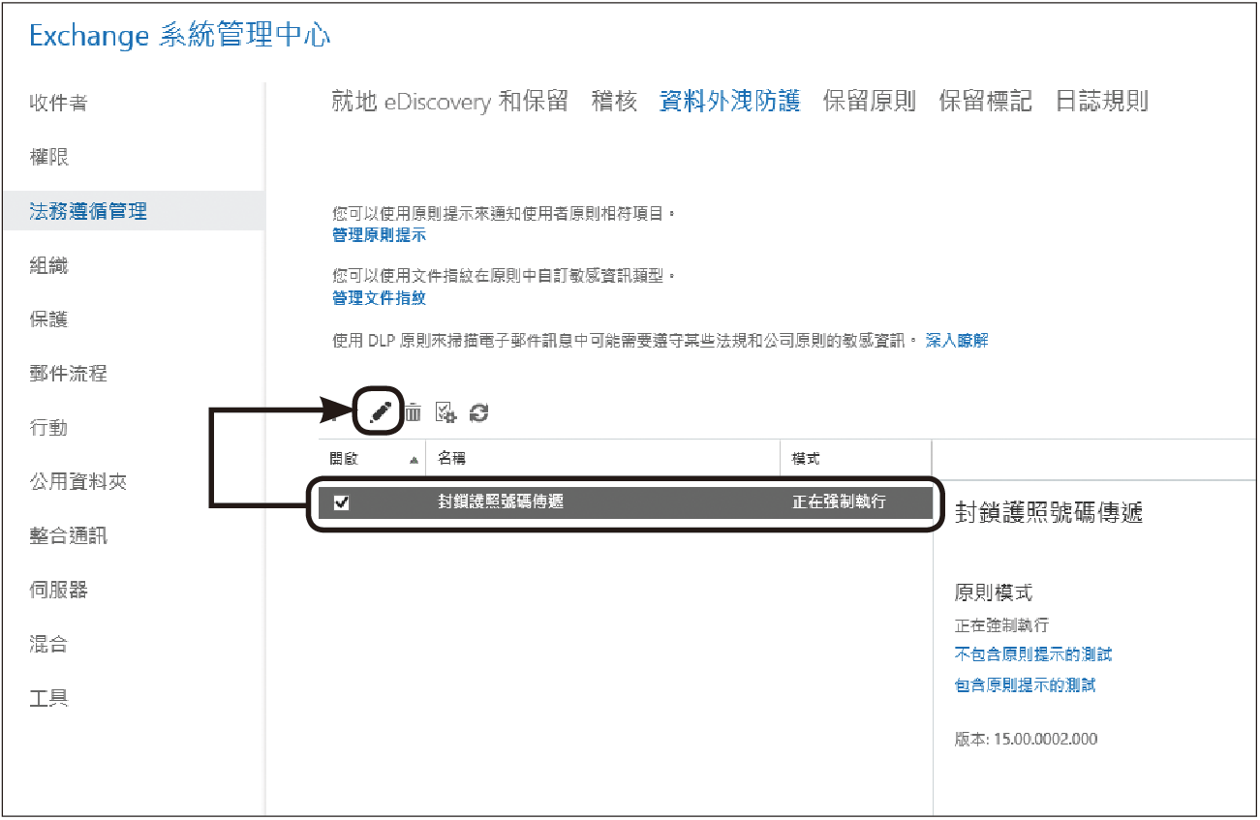Image resolution: width=1260 pixels, height=820 pixels.
Task: Open 組織 in the sidebar
Action: click(49, 265)
